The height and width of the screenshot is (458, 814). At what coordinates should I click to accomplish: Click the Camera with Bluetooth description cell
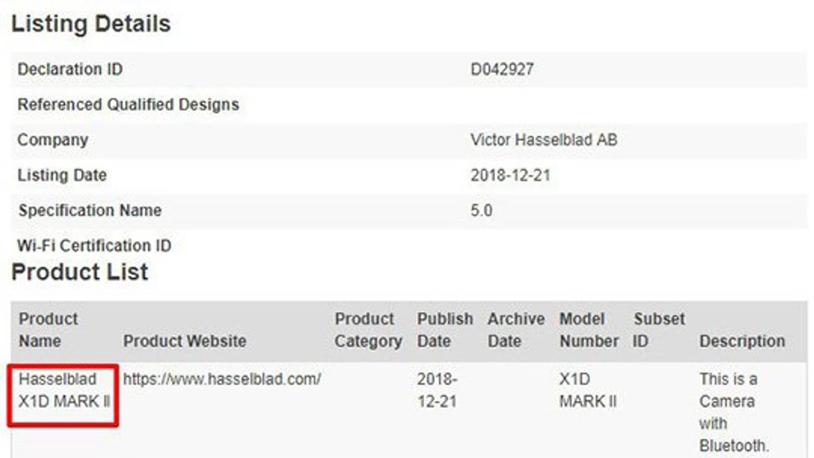tap(733, 412)
